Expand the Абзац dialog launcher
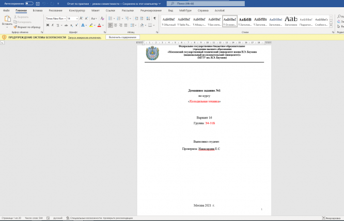 pos(157,32)
